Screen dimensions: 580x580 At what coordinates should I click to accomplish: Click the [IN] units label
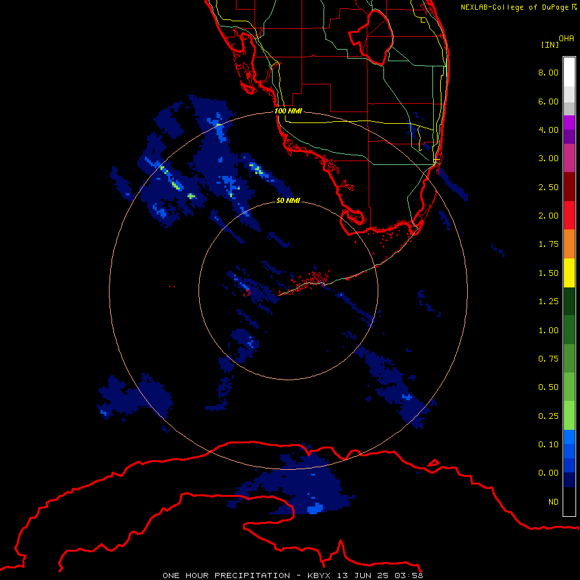click(550, 44)
